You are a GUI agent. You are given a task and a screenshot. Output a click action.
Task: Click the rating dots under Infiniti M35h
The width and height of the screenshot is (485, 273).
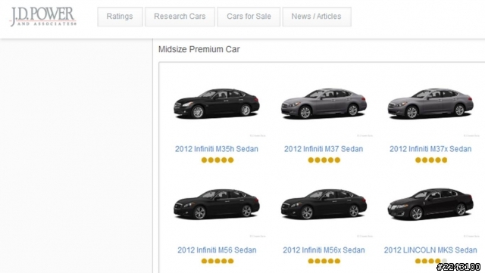click(x=217, y=160)
